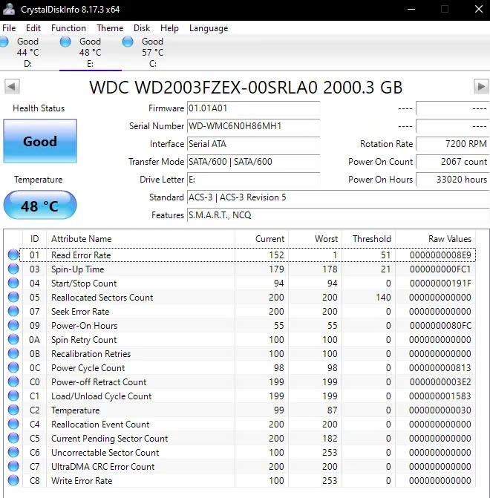Screen dimensions: 490x498
Task: Open the Theme menu
Action: [110, 28]
